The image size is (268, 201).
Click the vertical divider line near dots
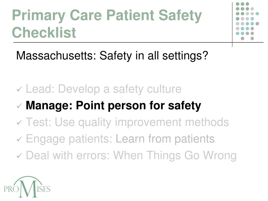coord(232,24)
